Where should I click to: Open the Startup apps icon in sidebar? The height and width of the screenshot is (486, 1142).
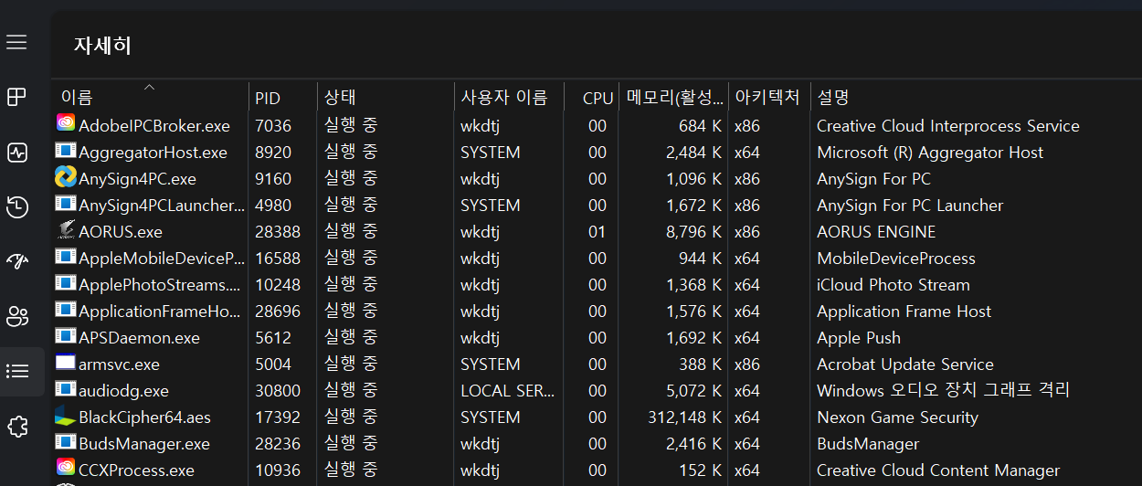pyautogui.click(x=16, y=262)
